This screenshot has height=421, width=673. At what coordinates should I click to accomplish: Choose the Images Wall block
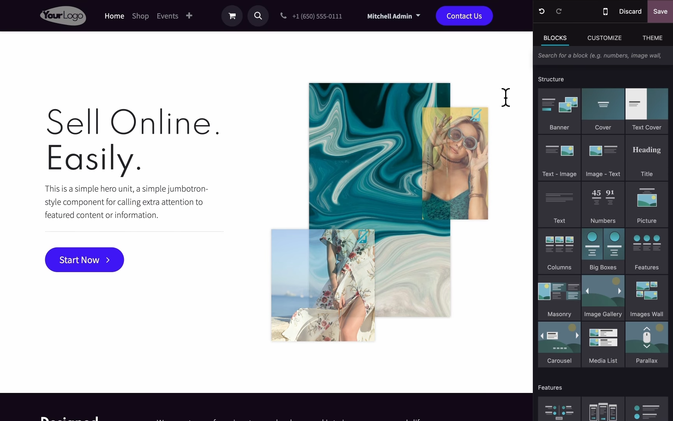pos(647,298)
